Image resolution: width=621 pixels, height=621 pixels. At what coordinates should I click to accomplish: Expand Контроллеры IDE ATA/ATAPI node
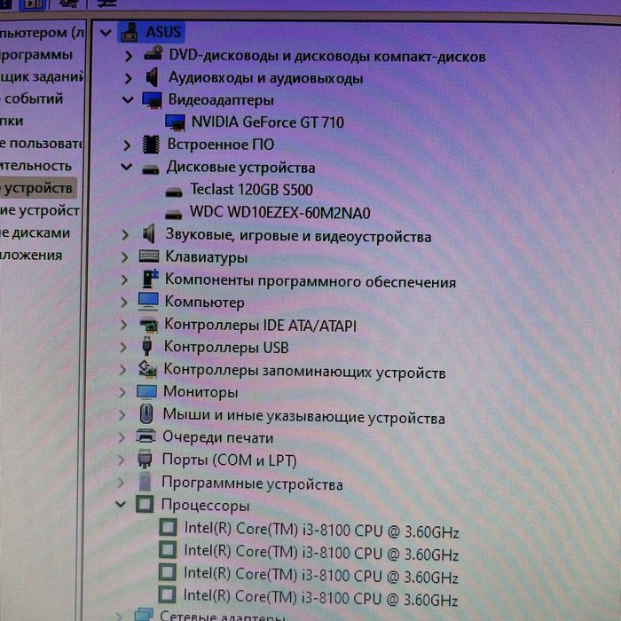click(x=123, y=326)
